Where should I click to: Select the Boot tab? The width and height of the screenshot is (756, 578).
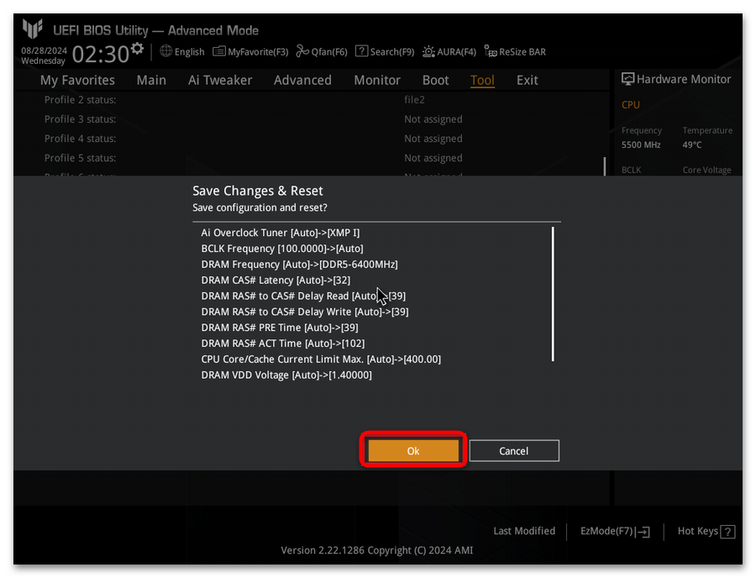(x=435, y=81)
